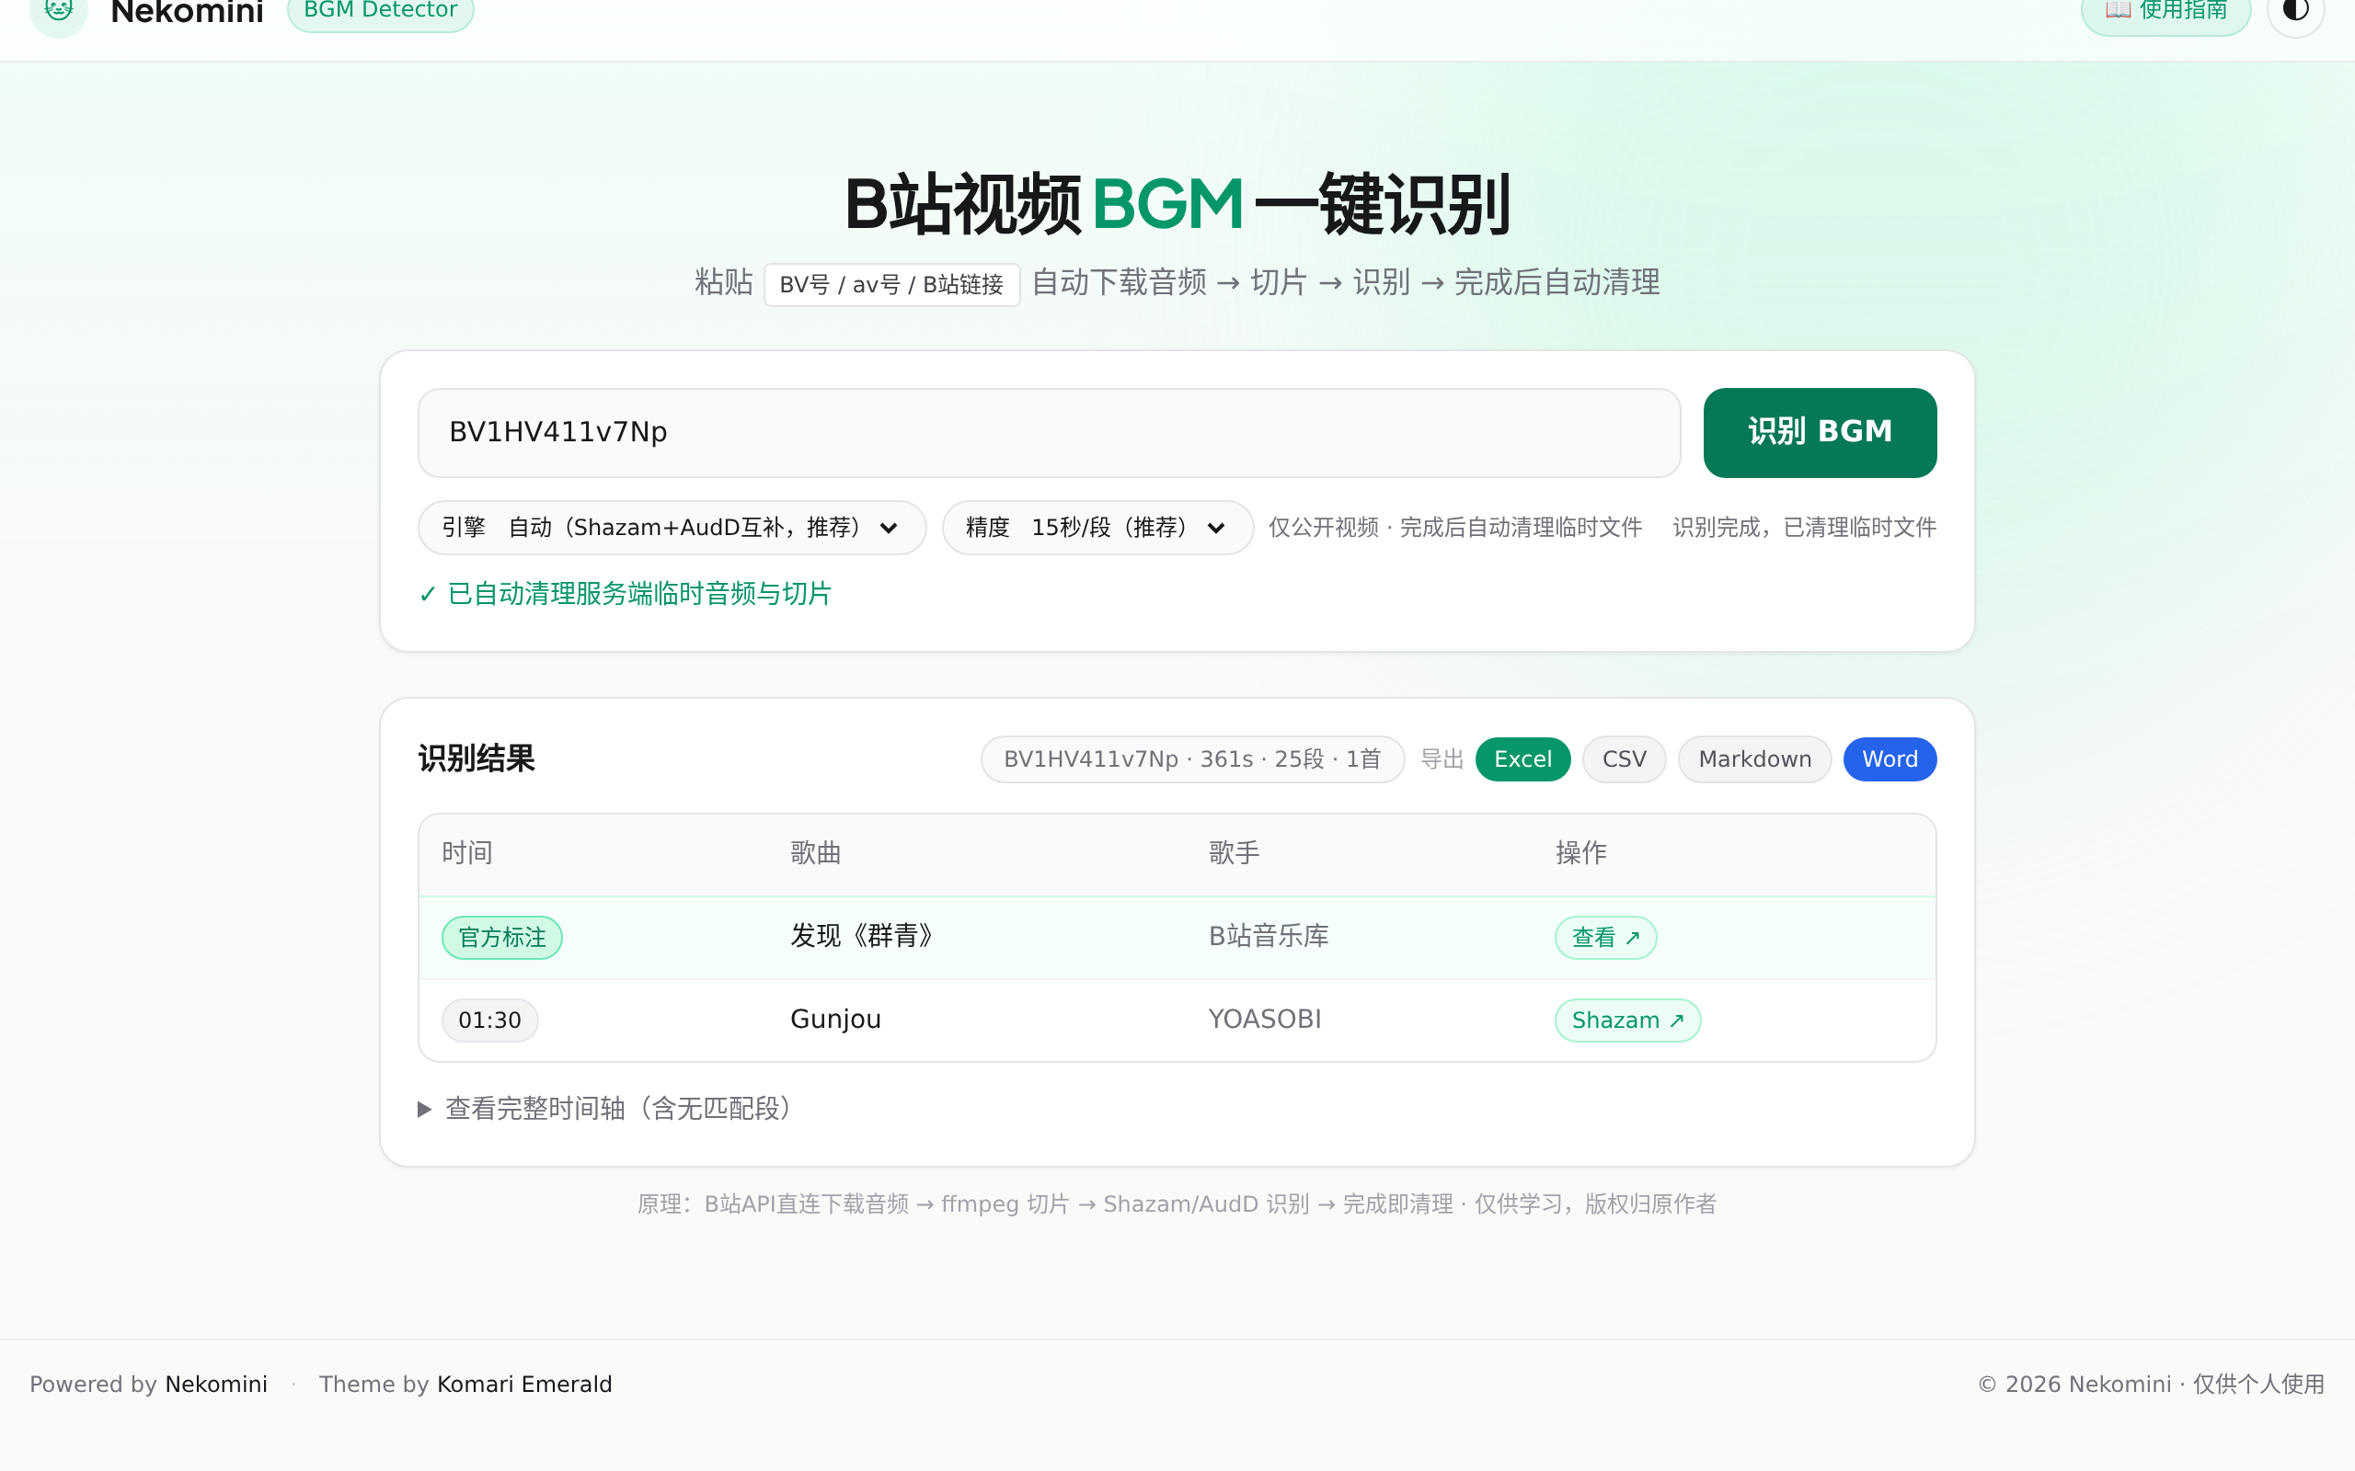Click the 操作 column header
Viewport: 2355px width, 1471px height.
(x=1581, y=853)
